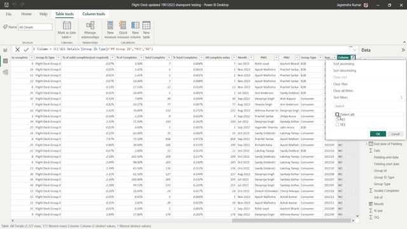
Task: Open the File tab
Action: coord(8,14)
